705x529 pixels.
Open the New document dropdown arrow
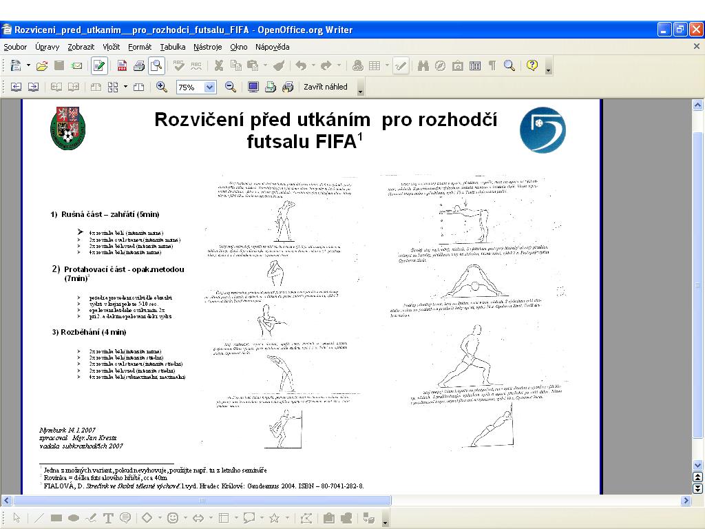[28, 65]
